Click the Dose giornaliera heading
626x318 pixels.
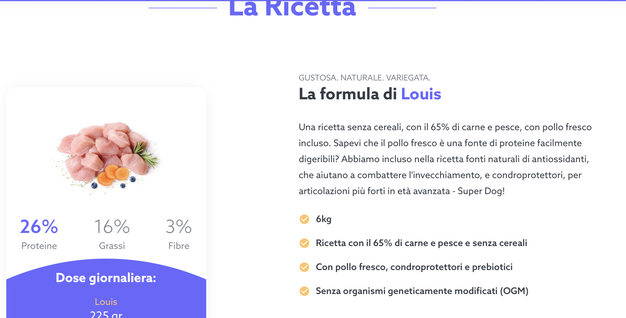(106, 278)
